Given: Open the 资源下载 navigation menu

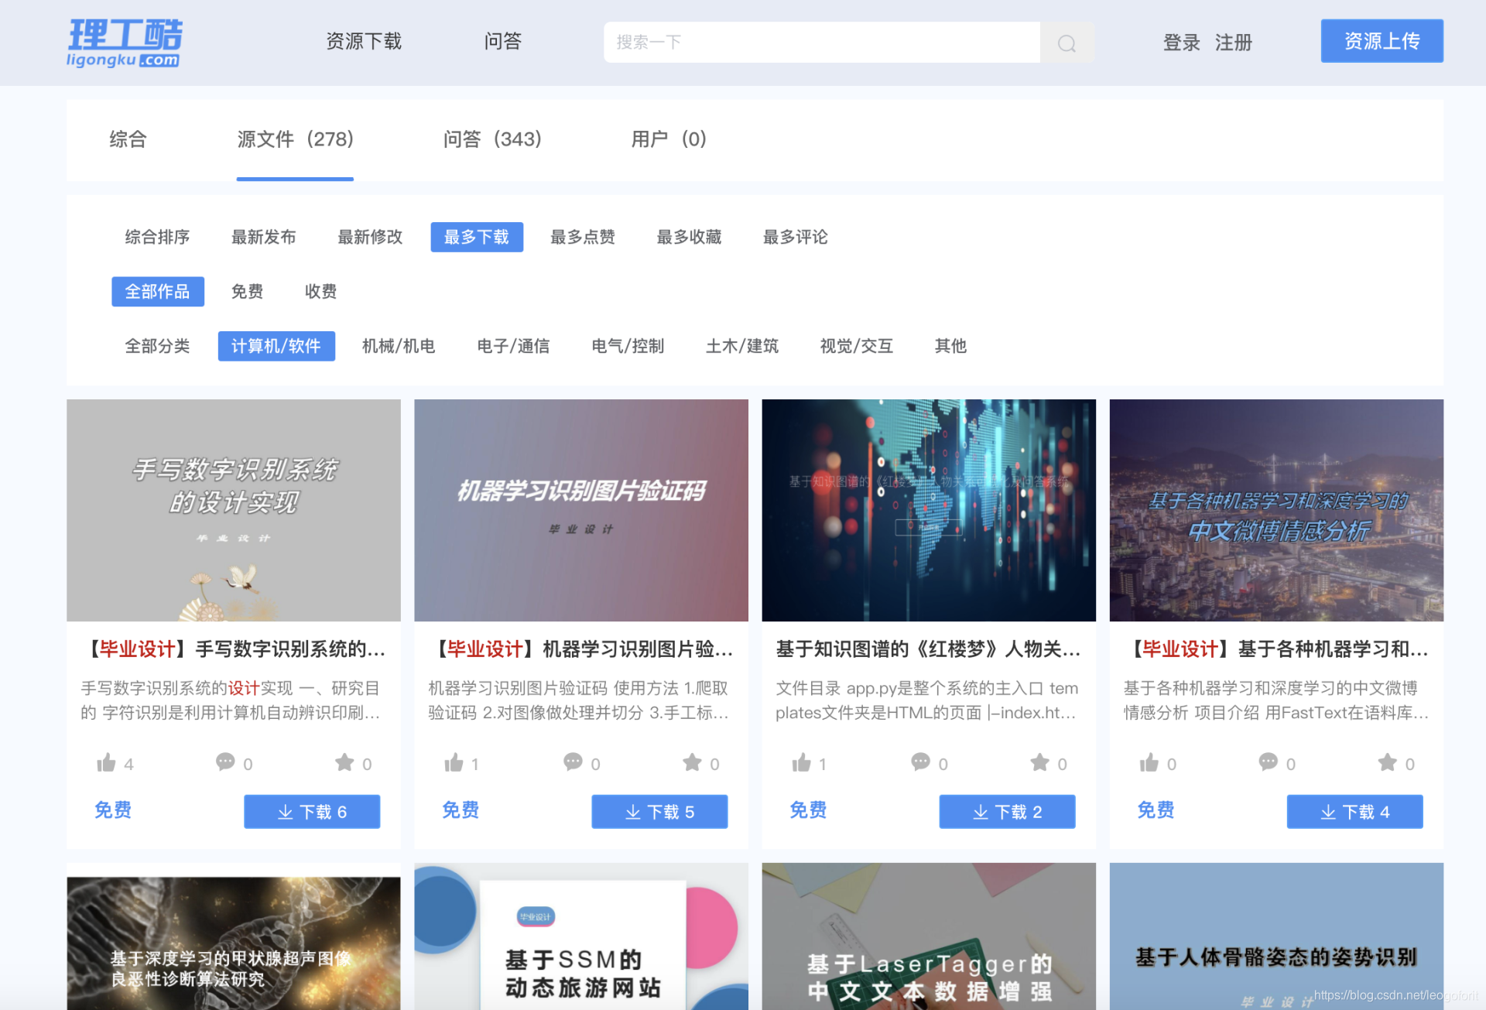Looking at the screenshot, I should tap(364, 41).
